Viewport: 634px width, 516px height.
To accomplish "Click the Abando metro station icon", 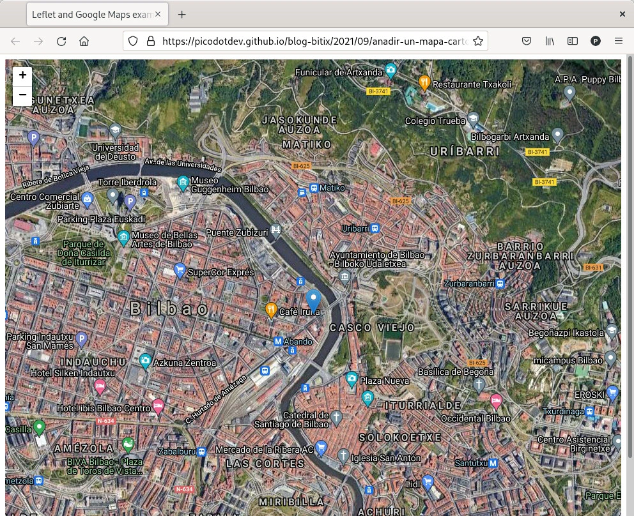I will 278,342.
